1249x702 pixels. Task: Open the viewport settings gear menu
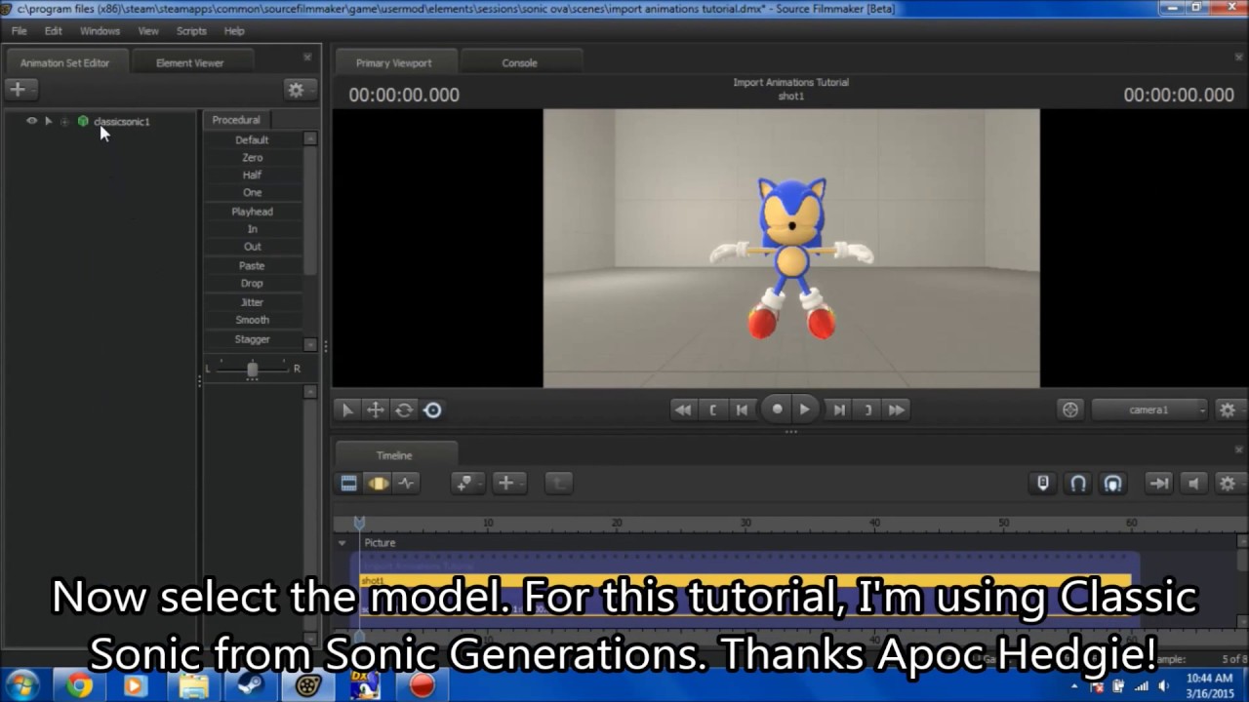[x=1228, y=410]
